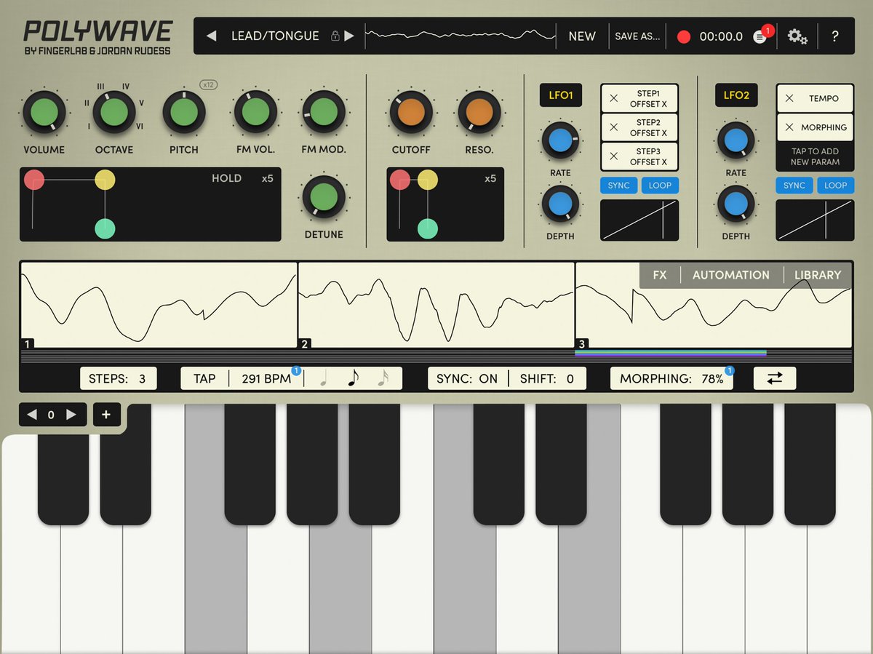This screenshot has width=873, height=654.
Task: Enable LFO2 button
Action: tap(736, 95)
